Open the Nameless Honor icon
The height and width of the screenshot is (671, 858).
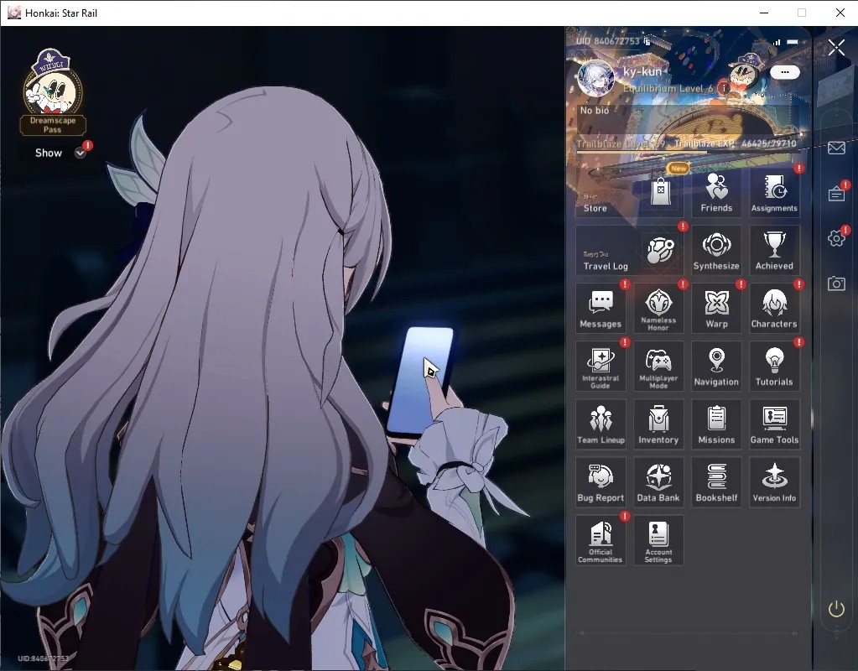click(x=658, y=308)
